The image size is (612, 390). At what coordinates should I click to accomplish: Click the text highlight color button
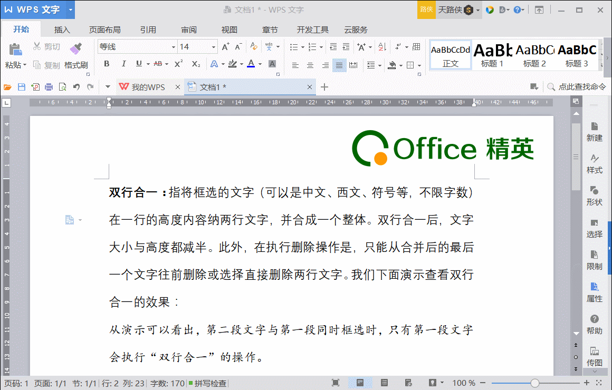(233, 64)
